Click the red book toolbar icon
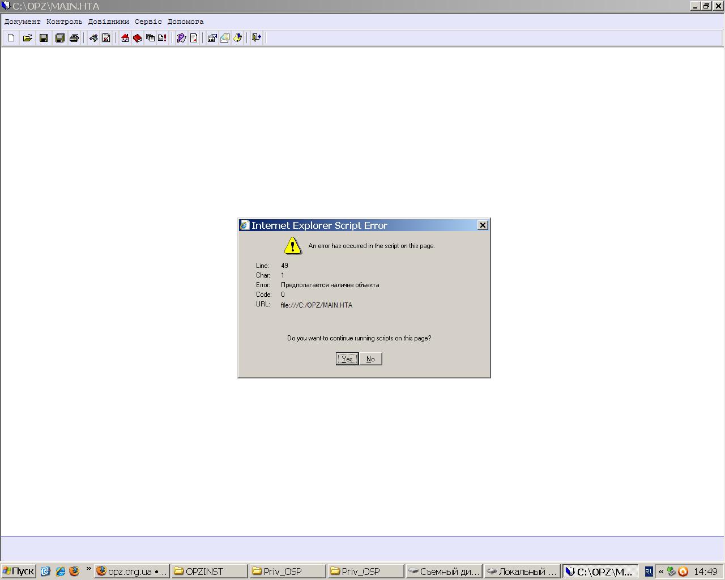The width and height of the screenshot is (725, 580). [138, 38]
